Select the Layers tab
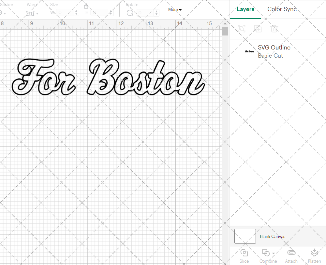Image resolution: width=326 pixels, height=265 pixels. 245,9
